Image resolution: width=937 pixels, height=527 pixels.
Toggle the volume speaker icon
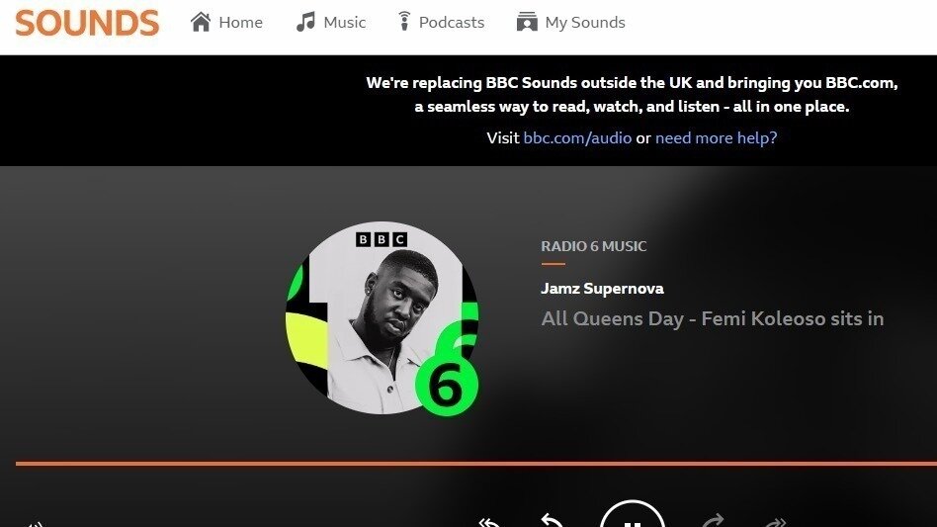[x=34, y=524]
